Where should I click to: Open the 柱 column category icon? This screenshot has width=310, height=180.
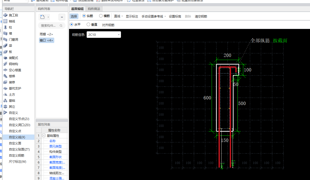[x=5, y=27]
